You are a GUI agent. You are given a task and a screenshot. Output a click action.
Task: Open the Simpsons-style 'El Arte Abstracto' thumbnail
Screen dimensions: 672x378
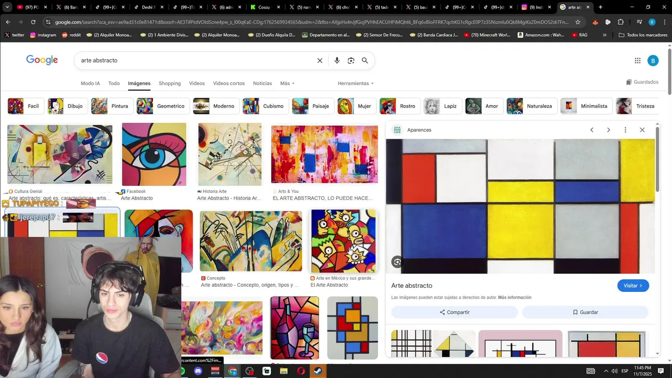(x=343, y=241)
